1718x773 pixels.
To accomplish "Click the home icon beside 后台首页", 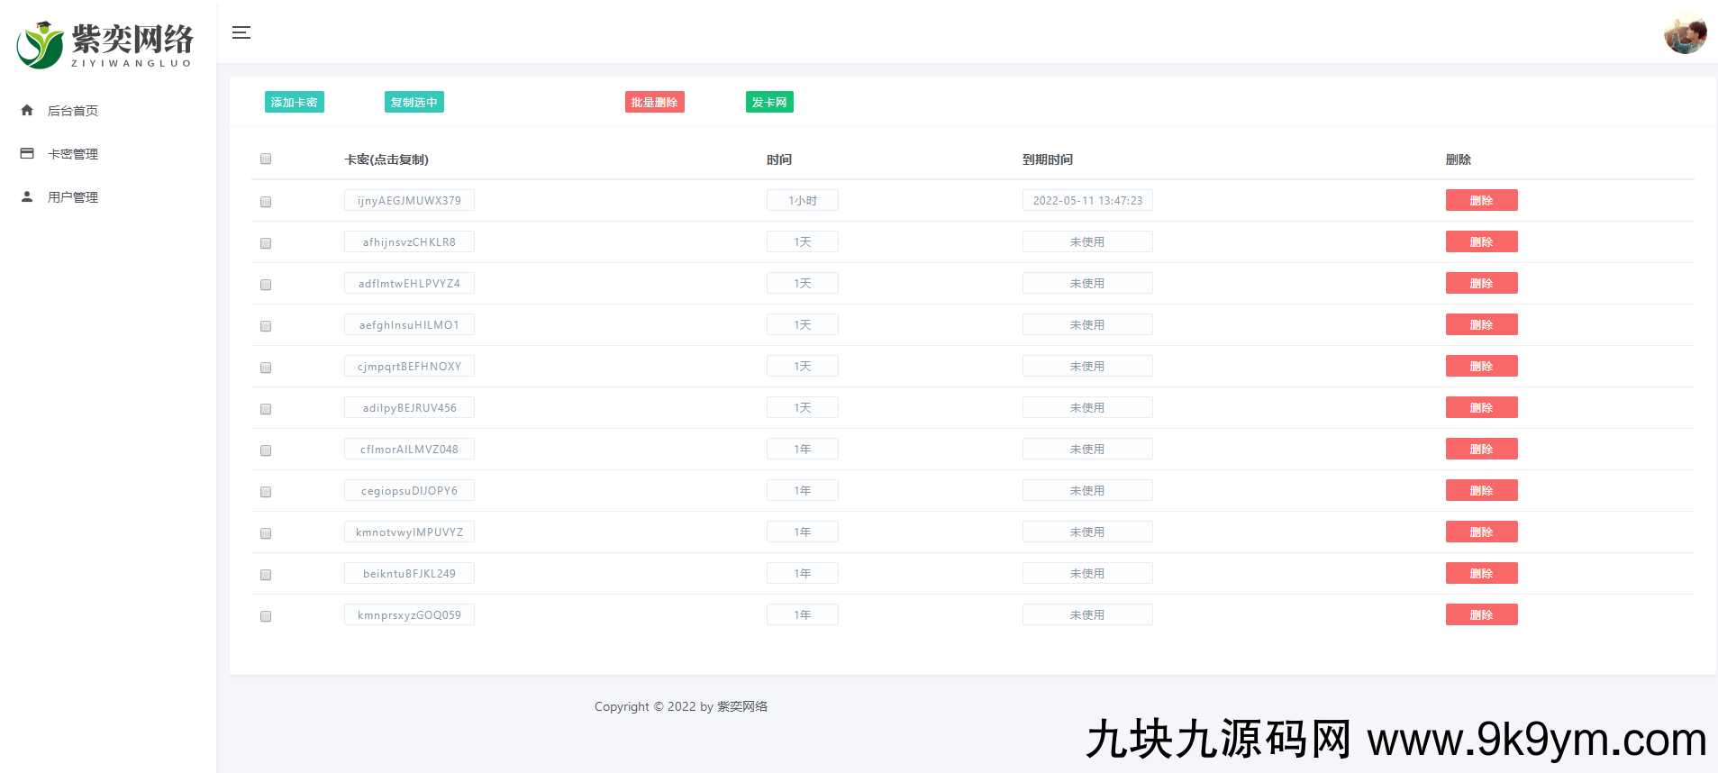I will pos(27,110).
